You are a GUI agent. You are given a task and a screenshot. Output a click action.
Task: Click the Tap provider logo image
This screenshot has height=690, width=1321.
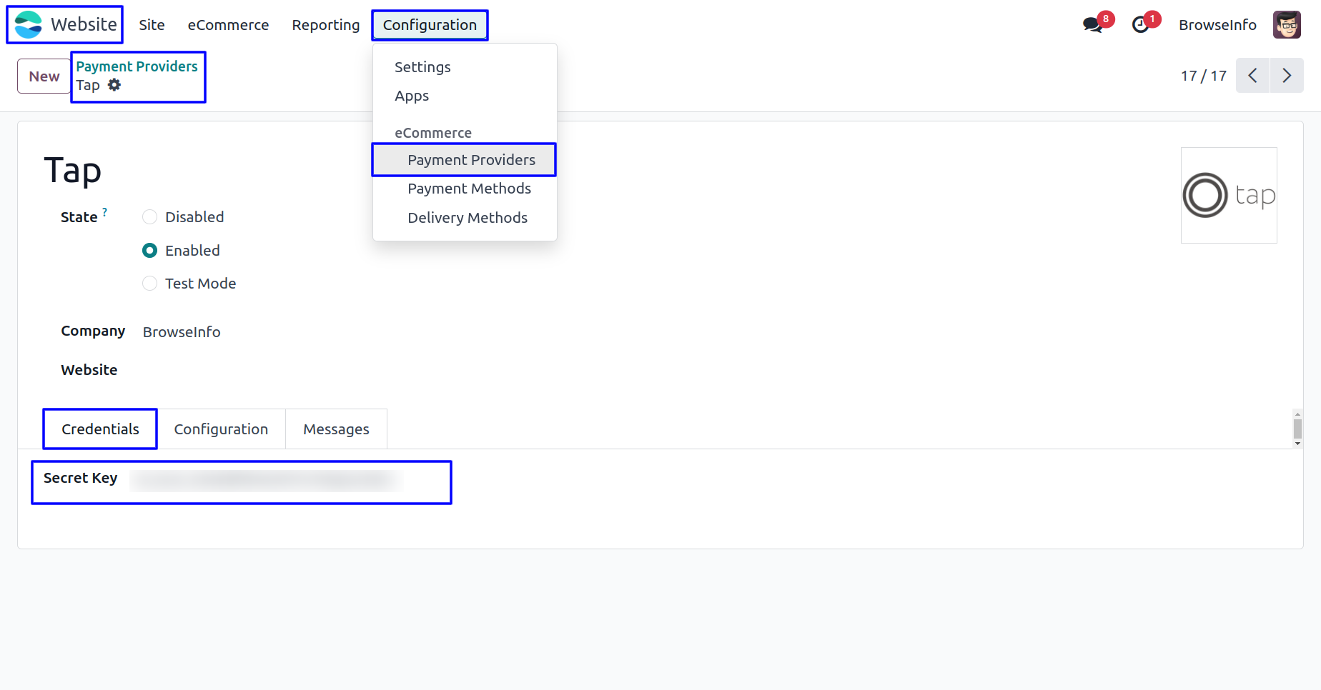tap(1229, 195)
